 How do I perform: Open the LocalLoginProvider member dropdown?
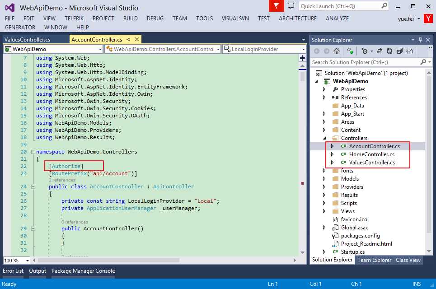click(303, 49)
